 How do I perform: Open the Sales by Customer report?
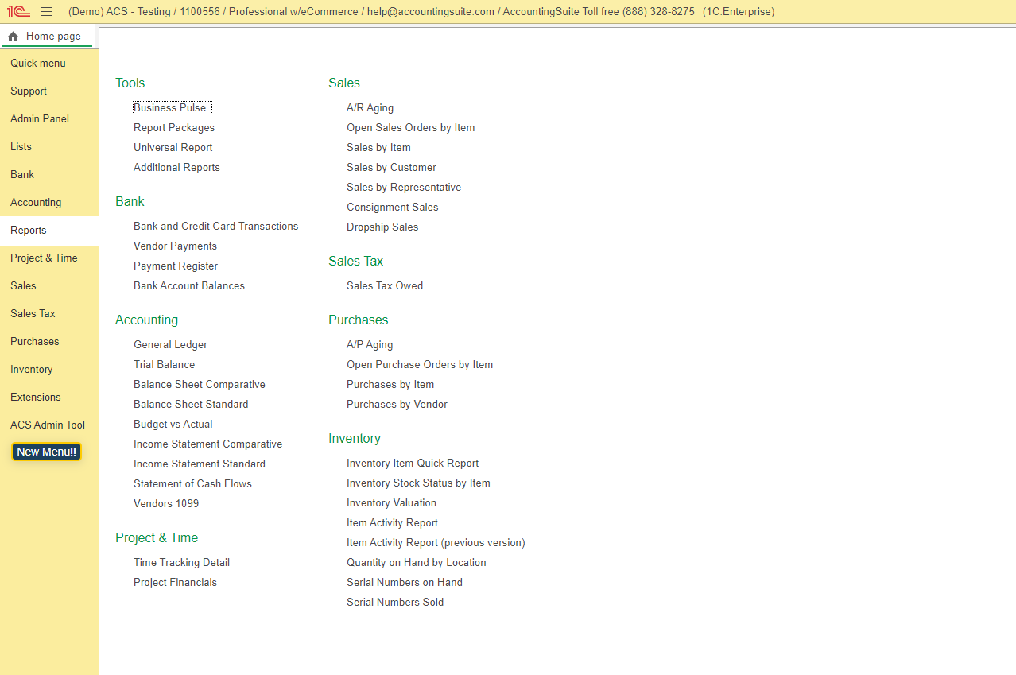click(x=392, y=168)
